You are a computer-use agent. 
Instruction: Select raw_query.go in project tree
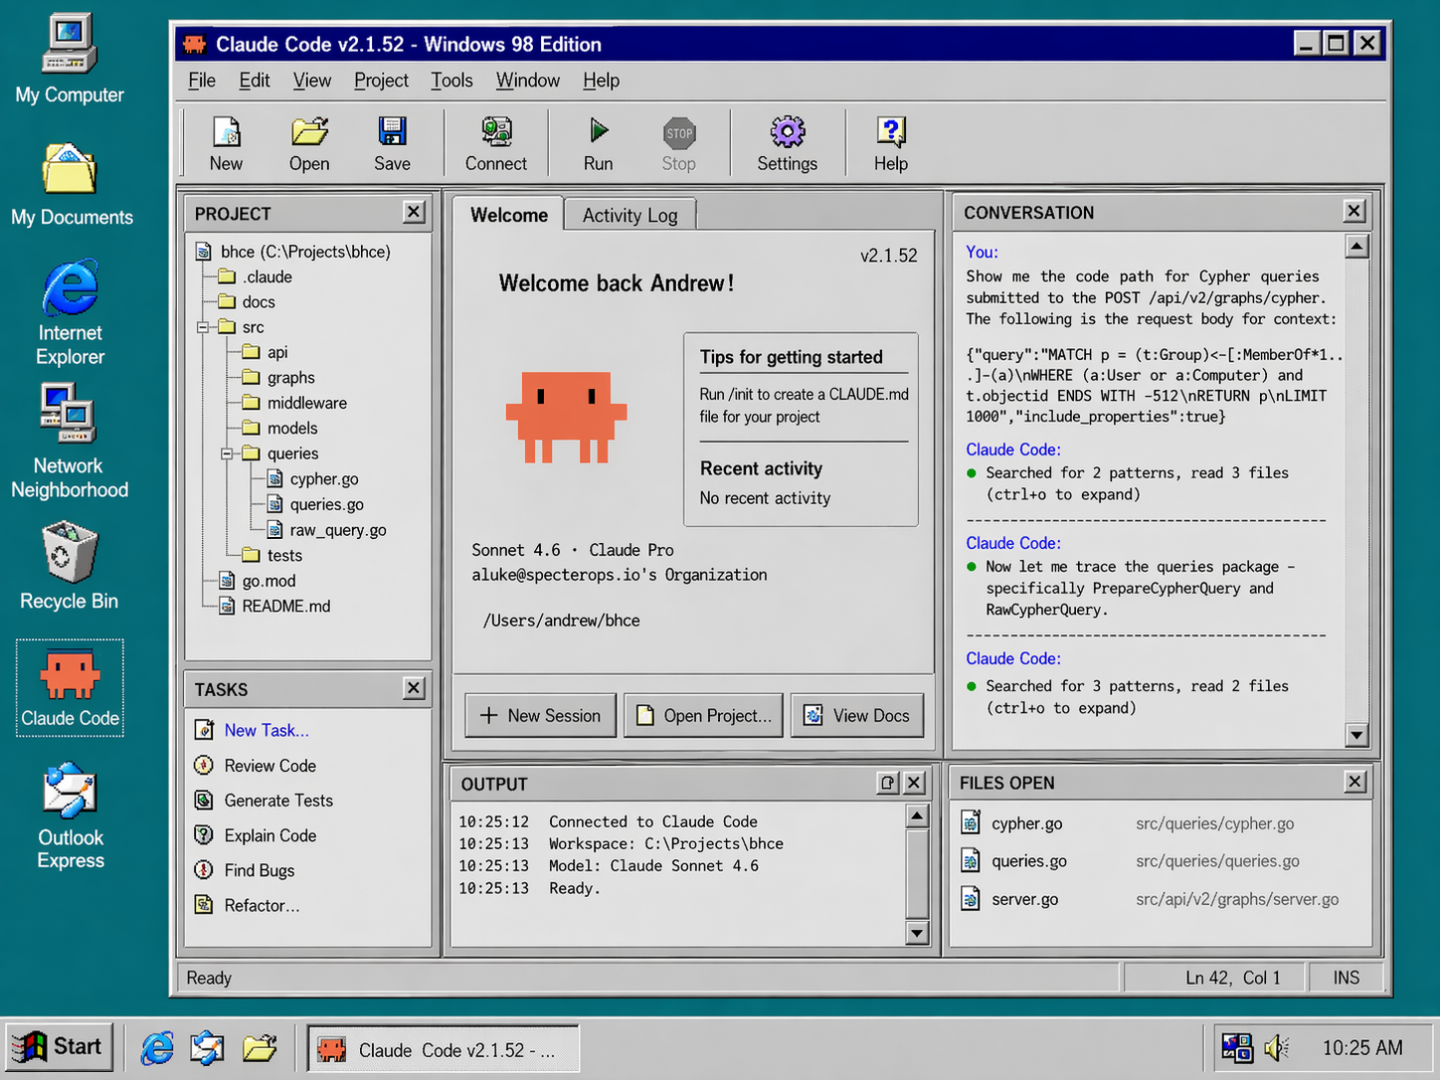(x=337, y=530)
